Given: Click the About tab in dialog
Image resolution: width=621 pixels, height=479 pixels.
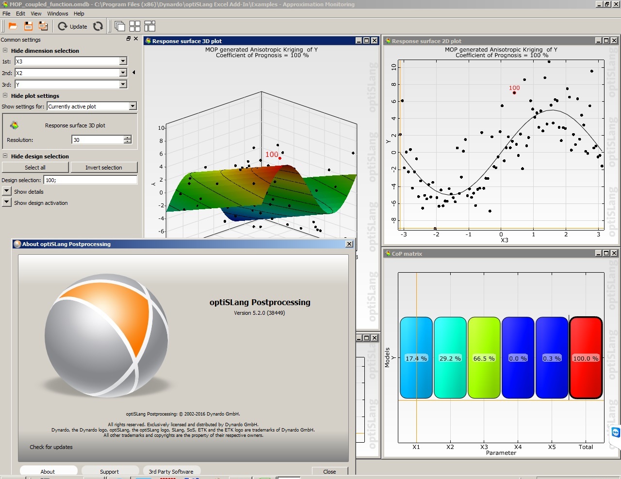Looking at the screenshot, I should click(48, 471).
